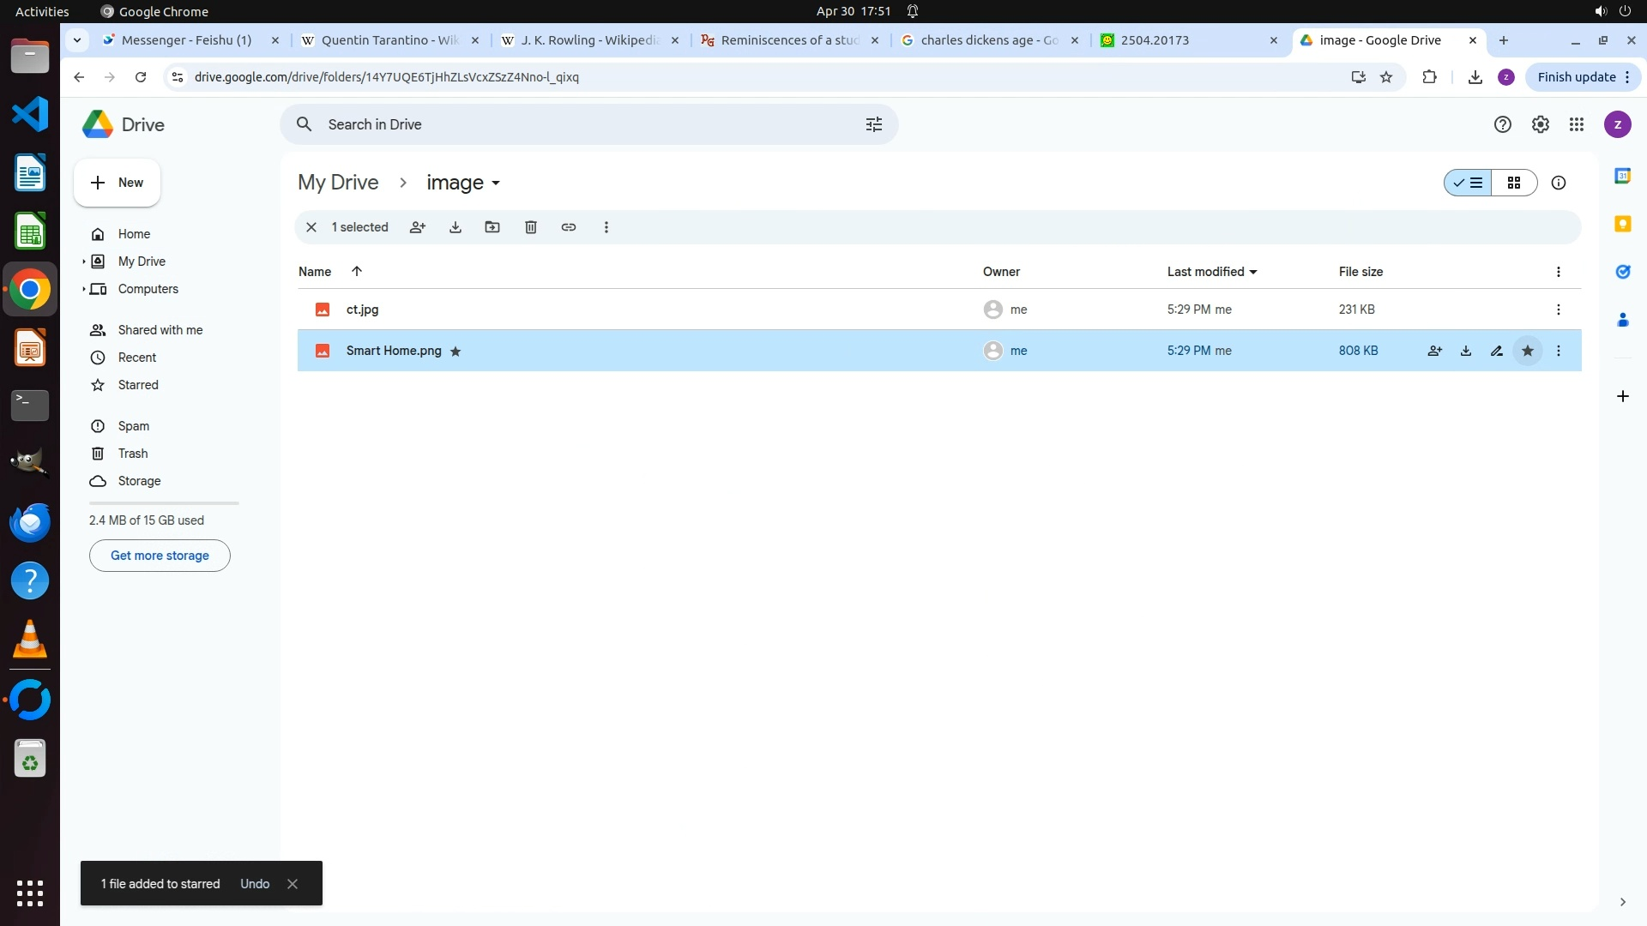Click the Get more storage button

click(160, 556)
